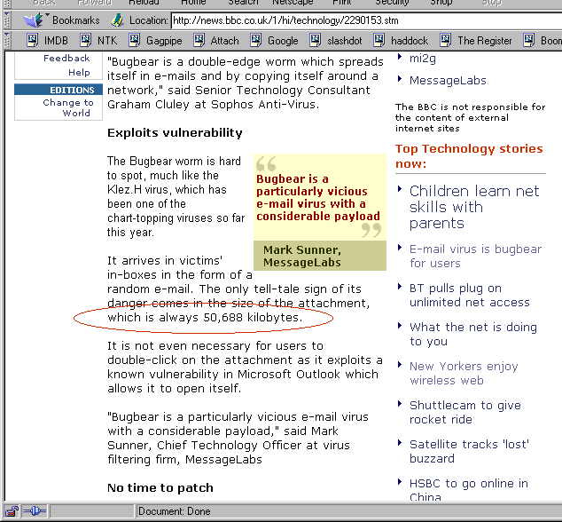Viewport: 562px width, 522px height.
Task: Open HSBC to go online in China story
Action: (x=469, y=490)
